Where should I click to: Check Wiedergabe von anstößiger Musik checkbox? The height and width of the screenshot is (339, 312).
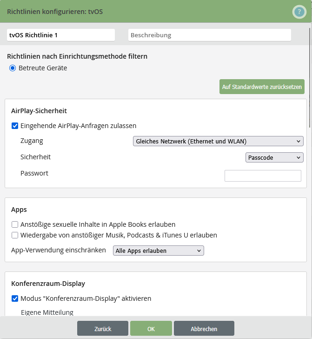pos(15,235)
